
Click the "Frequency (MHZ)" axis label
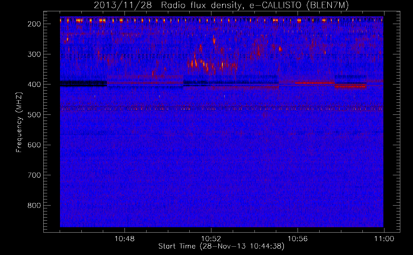[19, 122]
